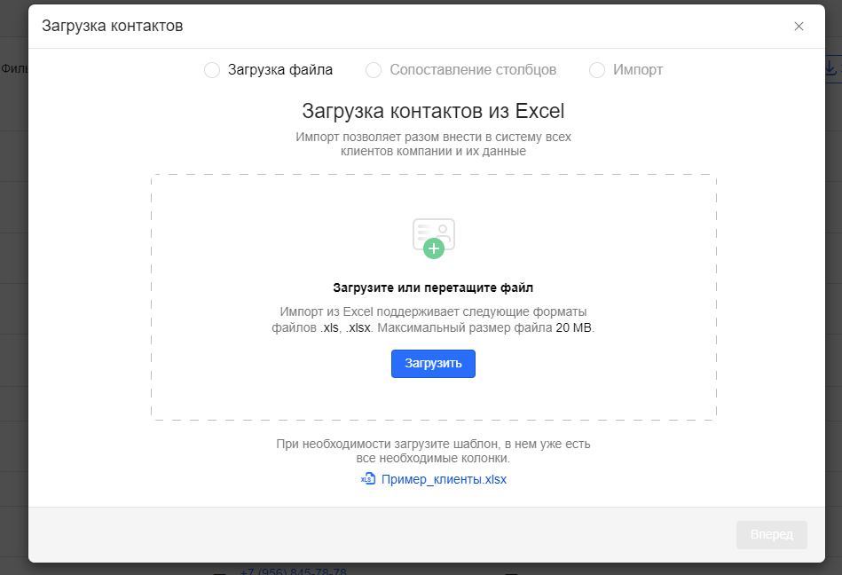This screenshot has width=842, height=575.
Task: Download the Пример_клиенты.xlsx template
Action: [444, 479]
